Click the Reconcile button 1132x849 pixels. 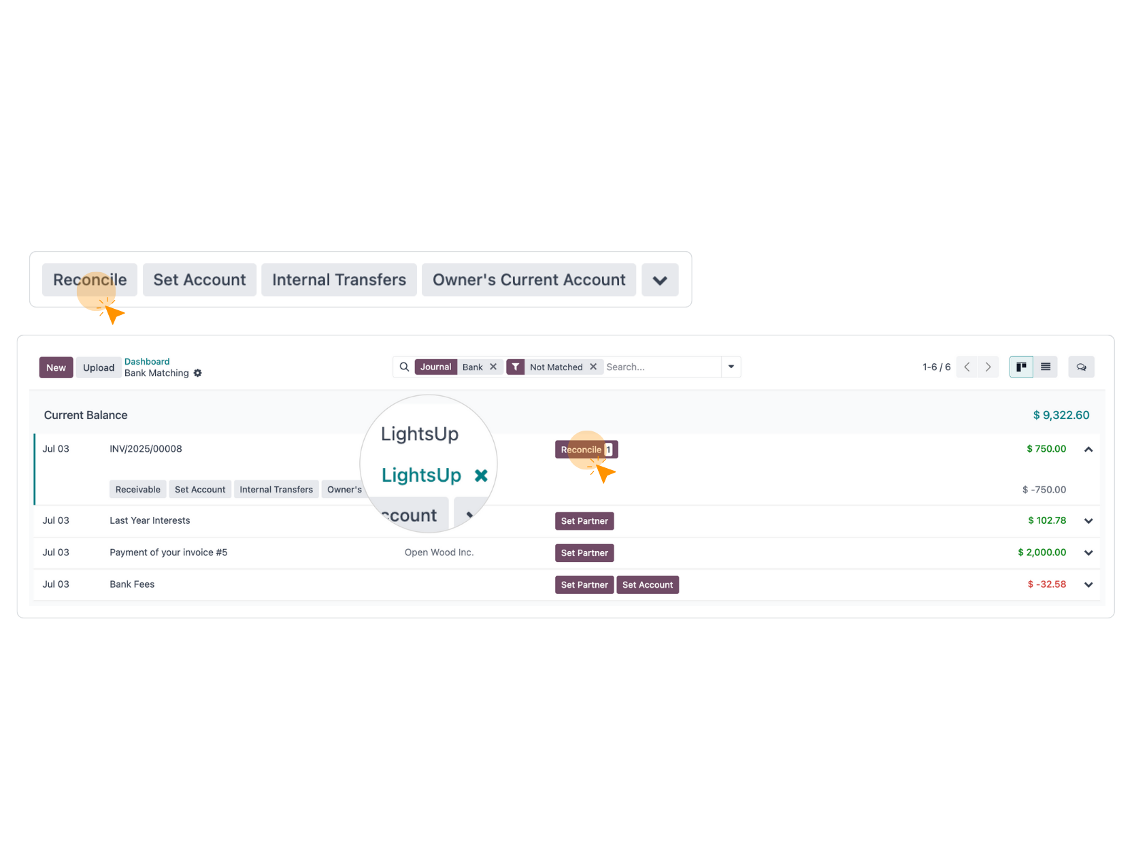(89, 280)
